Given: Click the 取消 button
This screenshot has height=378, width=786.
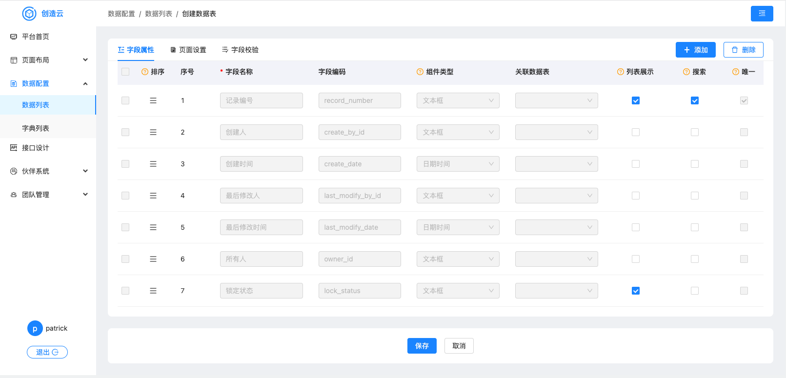Looking at the screenshot, I should [x=459, y=346].
